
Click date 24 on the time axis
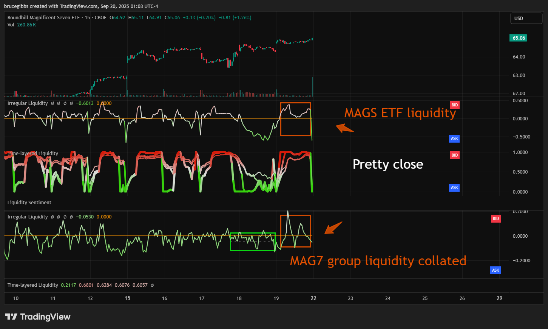388,298
